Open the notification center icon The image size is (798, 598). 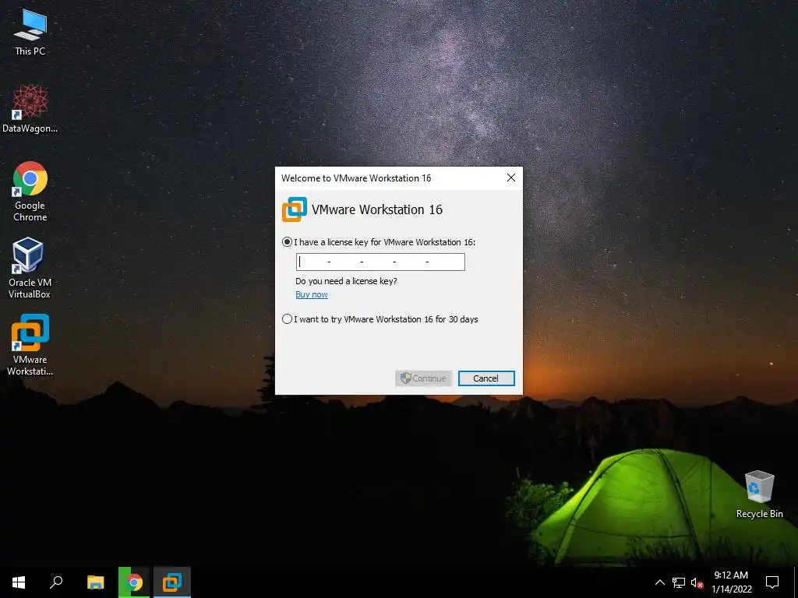[x=772, y=582]
